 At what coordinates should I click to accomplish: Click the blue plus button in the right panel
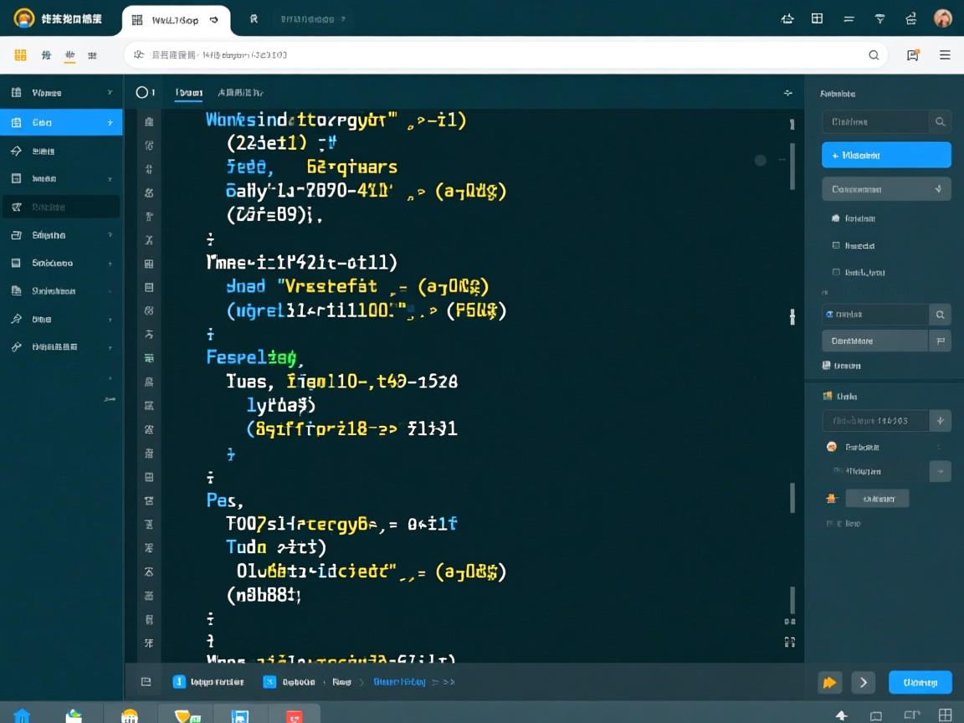[x=886, y=155]
